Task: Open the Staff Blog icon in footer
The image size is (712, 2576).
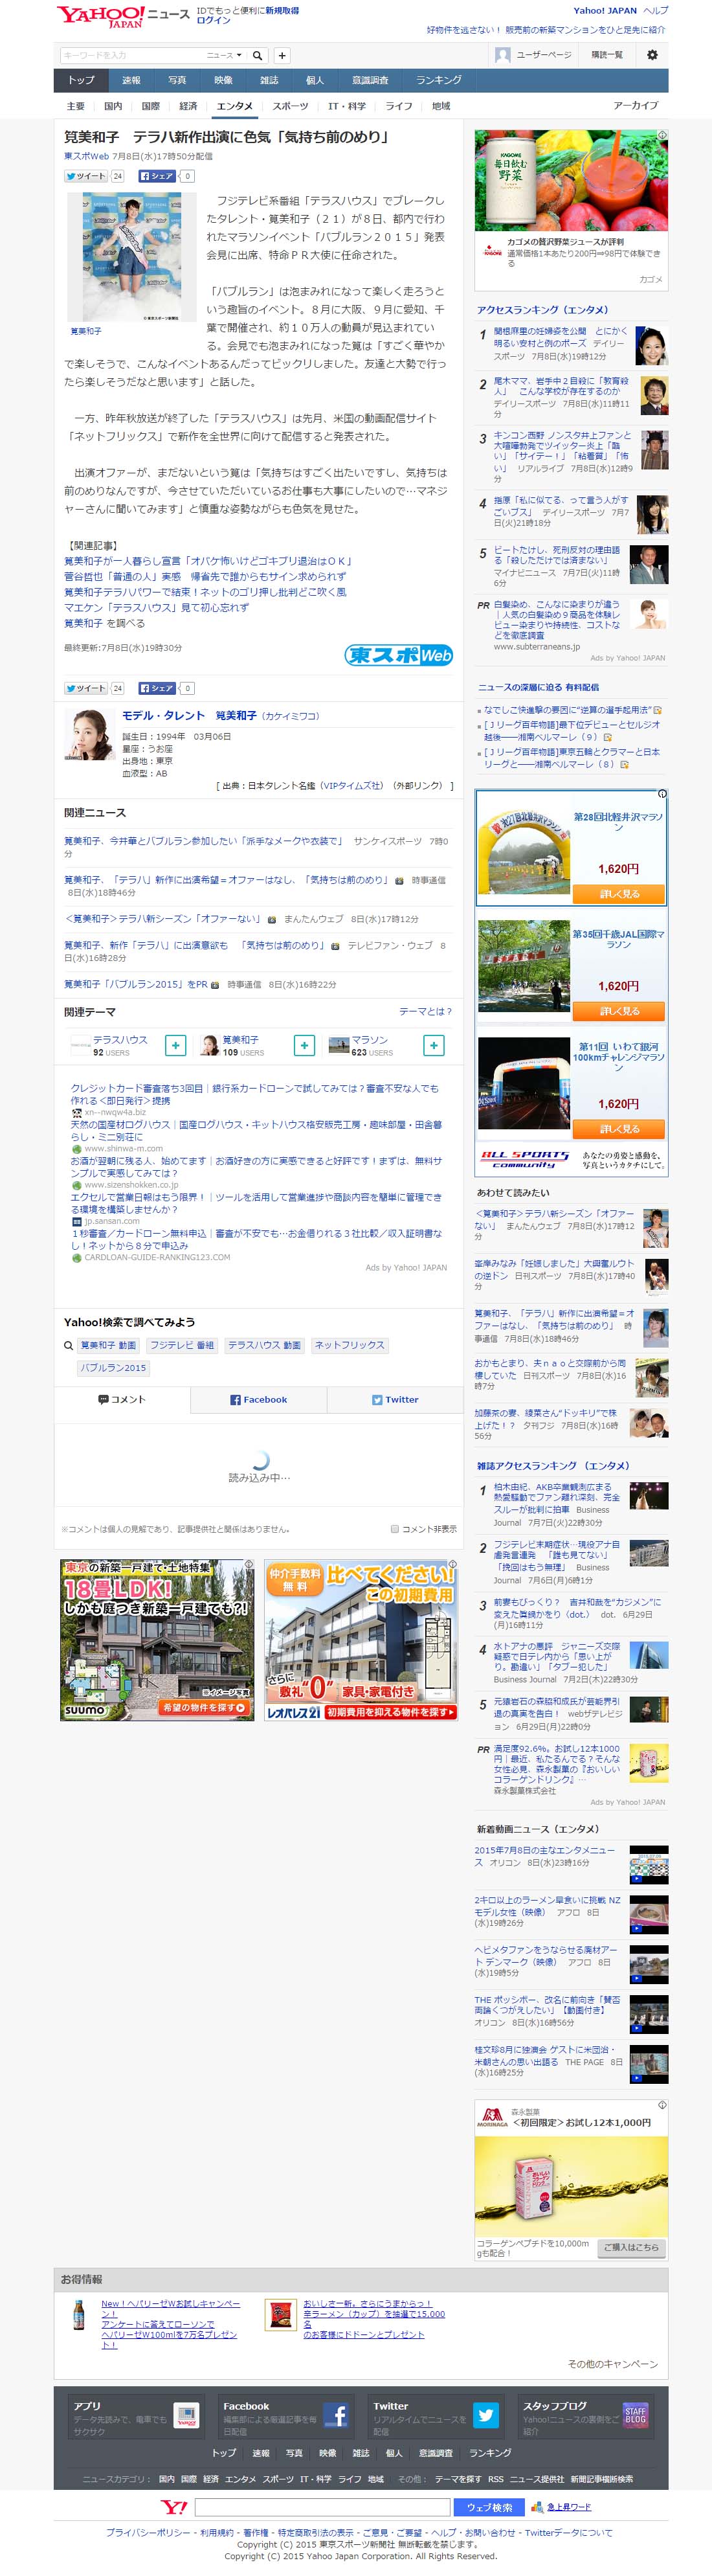Action: click(635, 2415)
